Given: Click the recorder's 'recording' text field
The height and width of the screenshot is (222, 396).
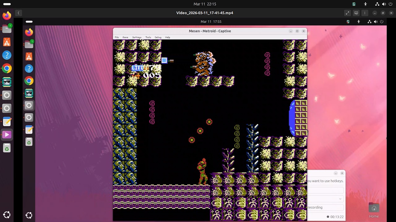Looking at the screenshot, I should click(325, 208).
